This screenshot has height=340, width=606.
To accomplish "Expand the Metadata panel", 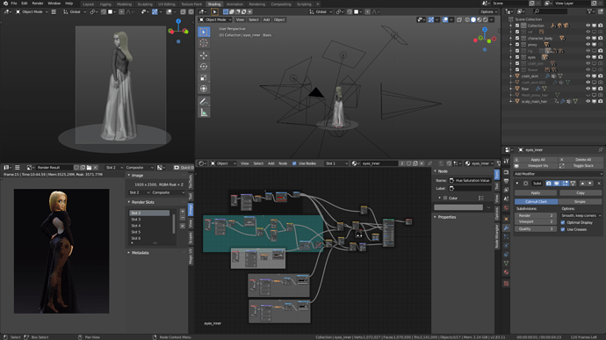I will coord(129,252).
